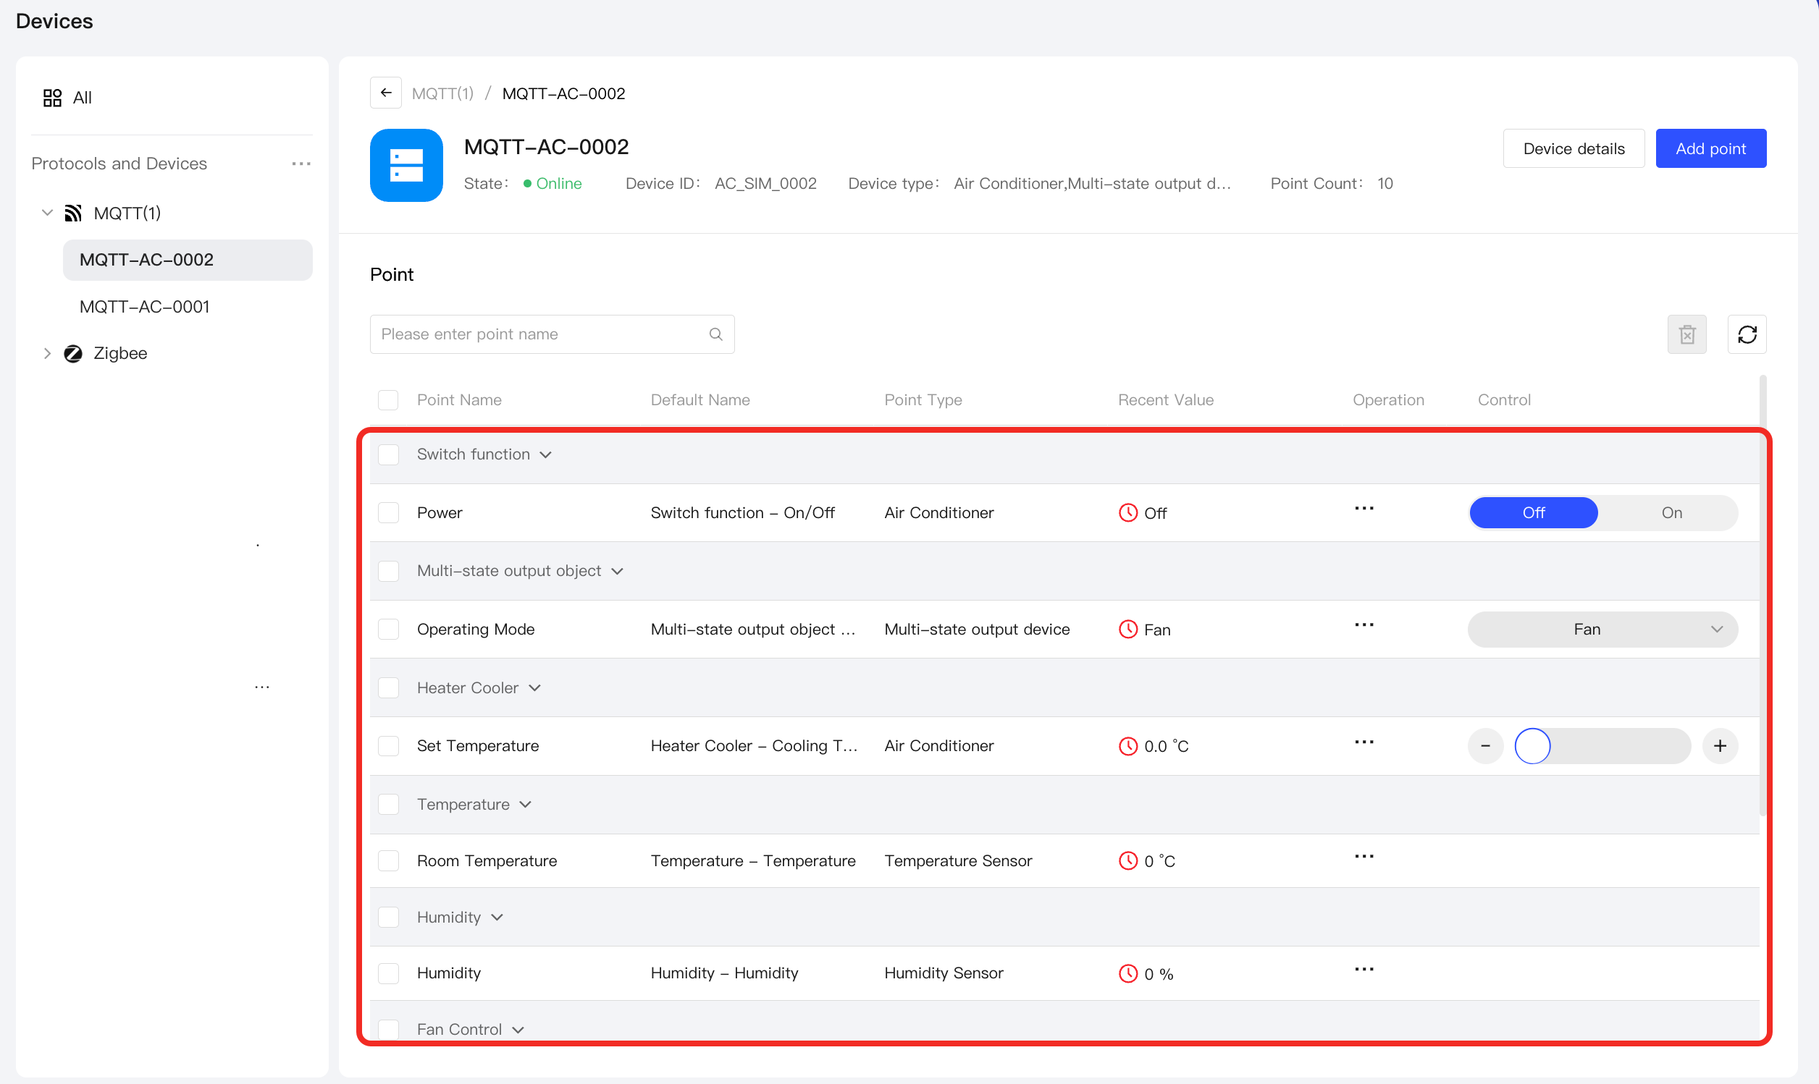Screen dimensions: 1819x1084
Task: Click the Recent Value column header
Action: (1165, 400)
